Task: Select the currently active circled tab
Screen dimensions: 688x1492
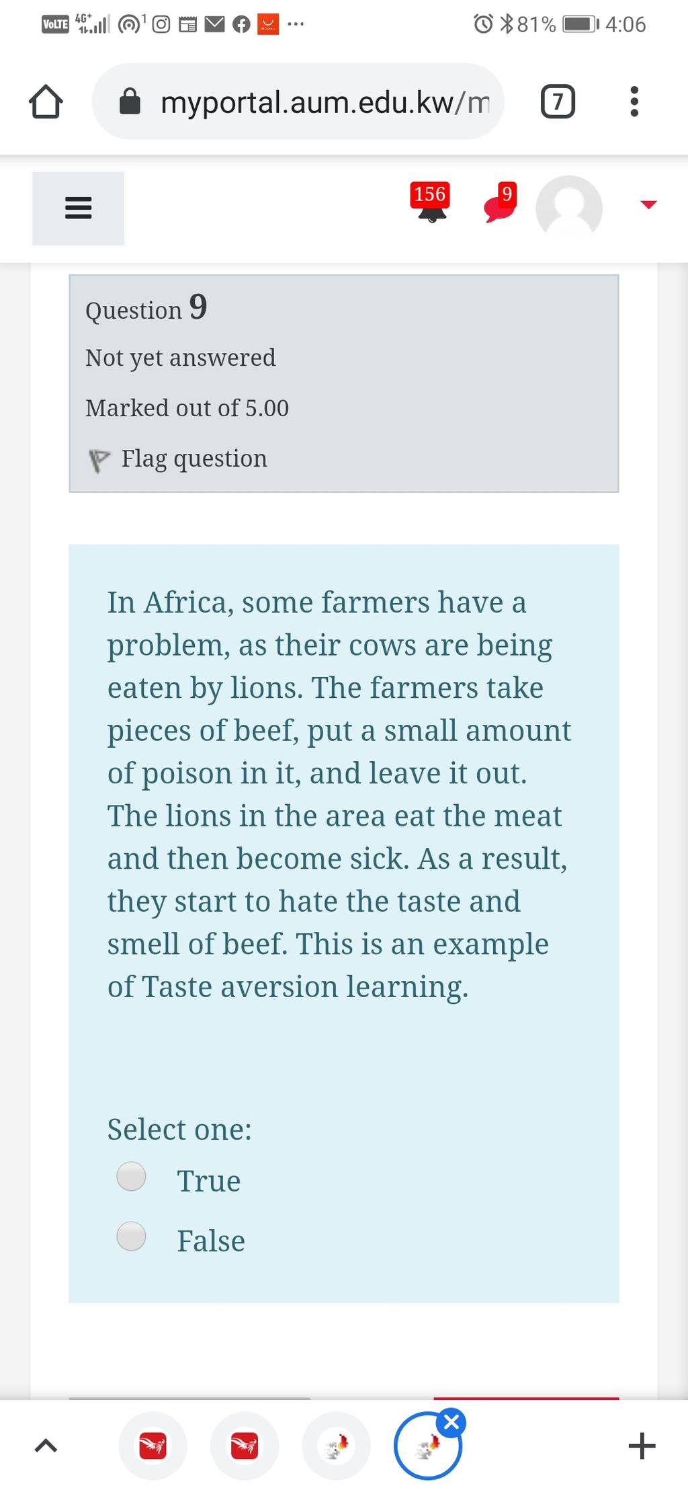Action: (427, 1446)
